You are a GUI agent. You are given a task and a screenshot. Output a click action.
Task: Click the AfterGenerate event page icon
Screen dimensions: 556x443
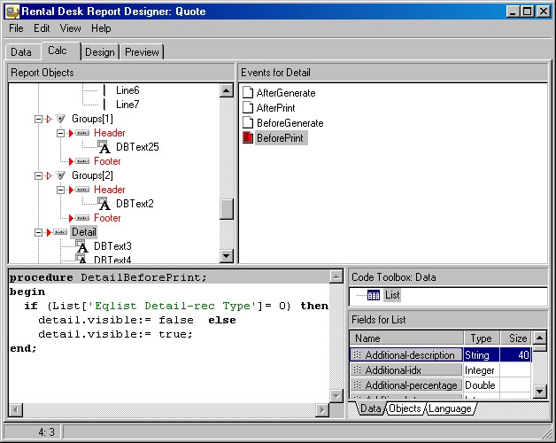[248, 93]
